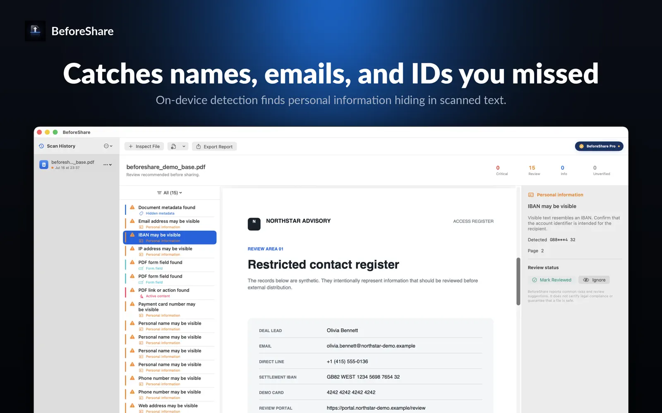
Task: Click the portal.northstar-demo.example/review link
Action: (376, 408)
